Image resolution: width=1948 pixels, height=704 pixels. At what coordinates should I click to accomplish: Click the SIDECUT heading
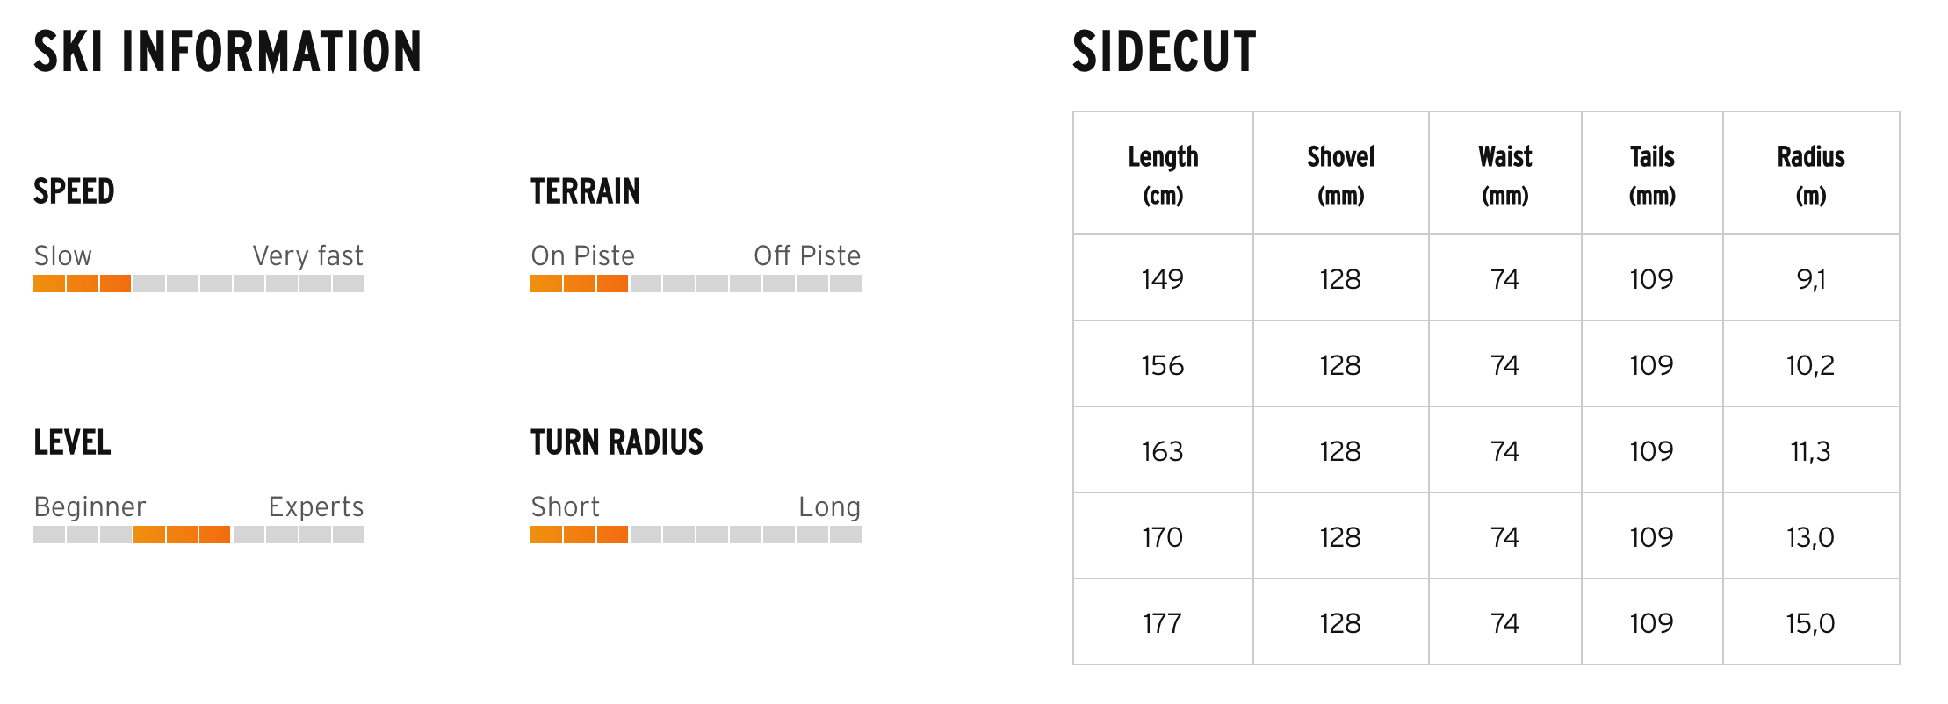point(1164,52)
